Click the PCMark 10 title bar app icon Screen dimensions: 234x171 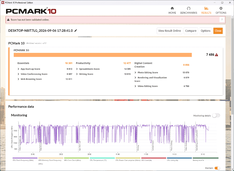click(x=3, y=3)
